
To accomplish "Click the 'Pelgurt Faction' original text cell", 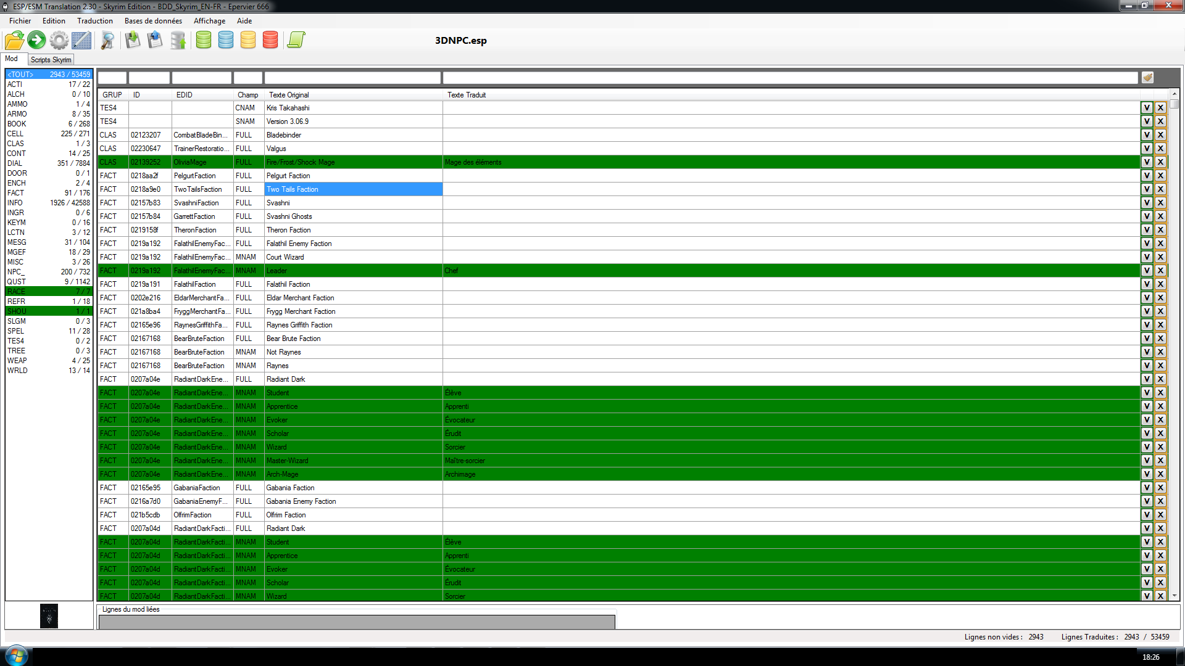I will [x=354, y=176].
